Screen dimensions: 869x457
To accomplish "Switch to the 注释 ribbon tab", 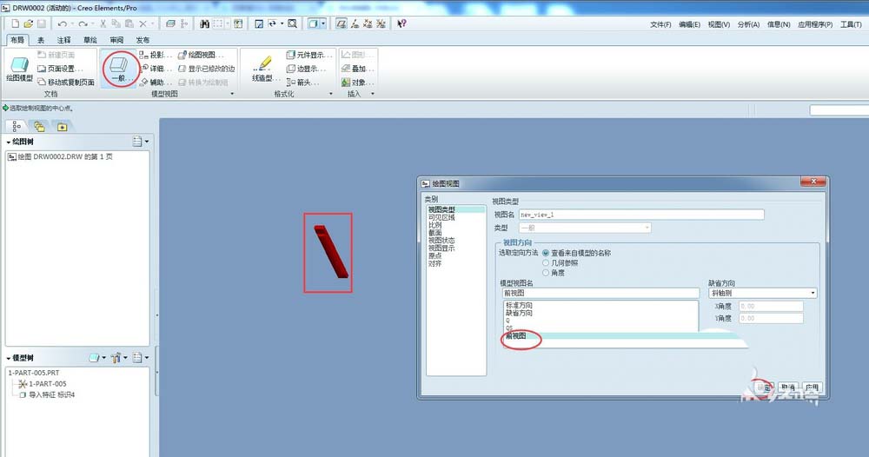I will (63, 40).
